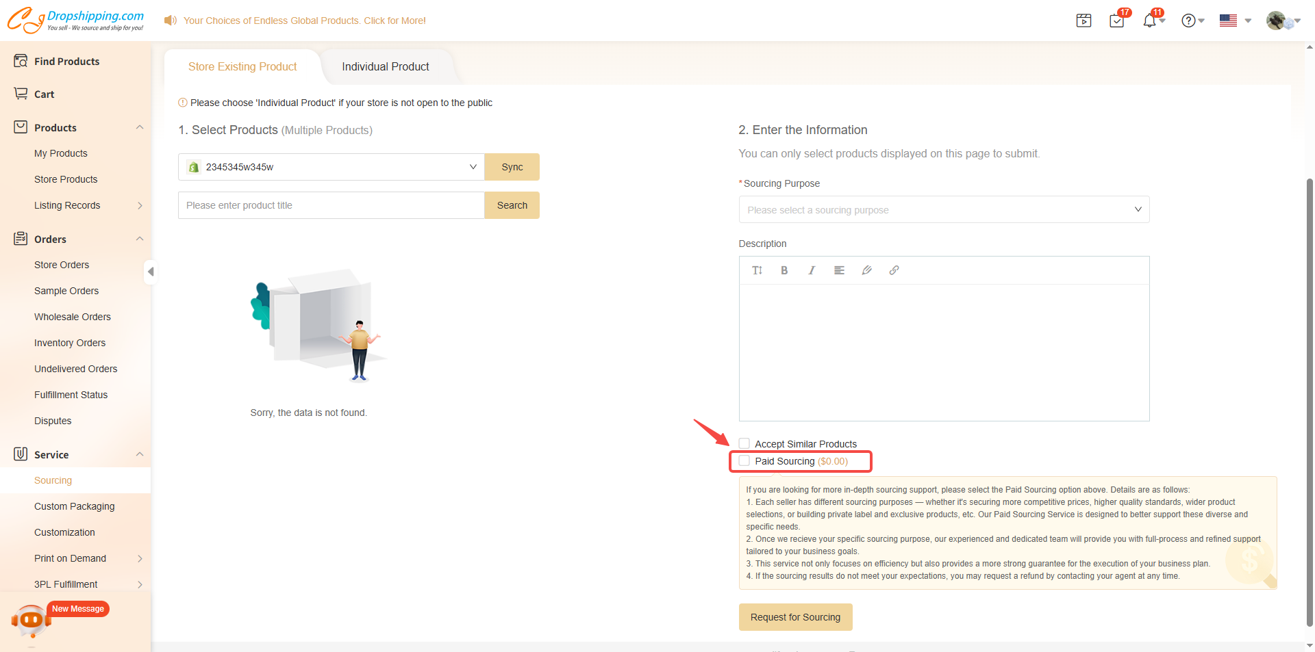
Task: Toggle italic in description editor
Action: [812, 270]
